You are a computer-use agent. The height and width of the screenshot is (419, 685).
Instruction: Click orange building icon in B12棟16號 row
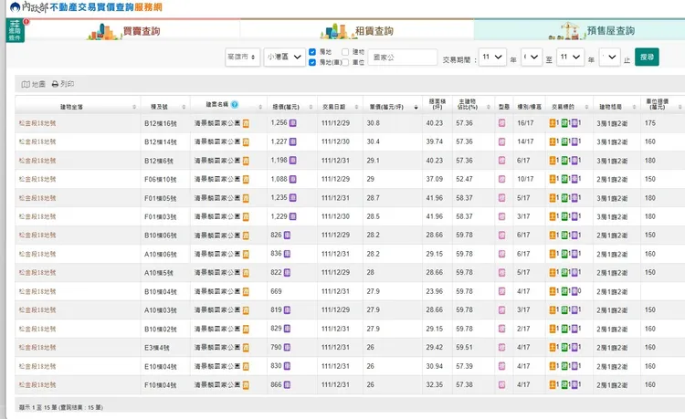point(246,123)
